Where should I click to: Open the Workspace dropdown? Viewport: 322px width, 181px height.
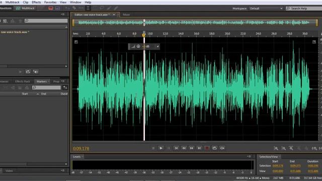tap(266, 9)
